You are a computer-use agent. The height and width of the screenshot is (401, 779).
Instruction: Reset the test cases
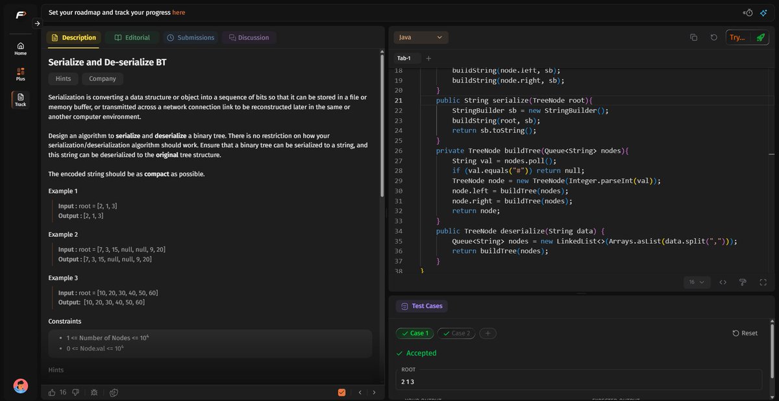745,333
